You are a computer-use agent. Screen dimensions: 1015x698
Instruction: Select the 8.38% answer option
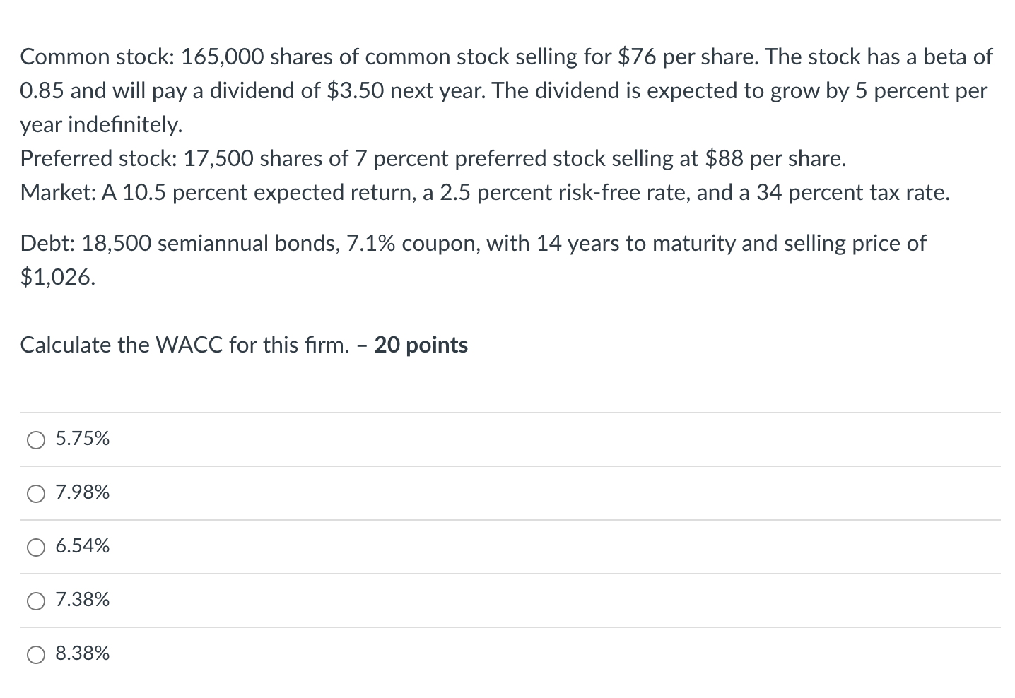point(35,654)
